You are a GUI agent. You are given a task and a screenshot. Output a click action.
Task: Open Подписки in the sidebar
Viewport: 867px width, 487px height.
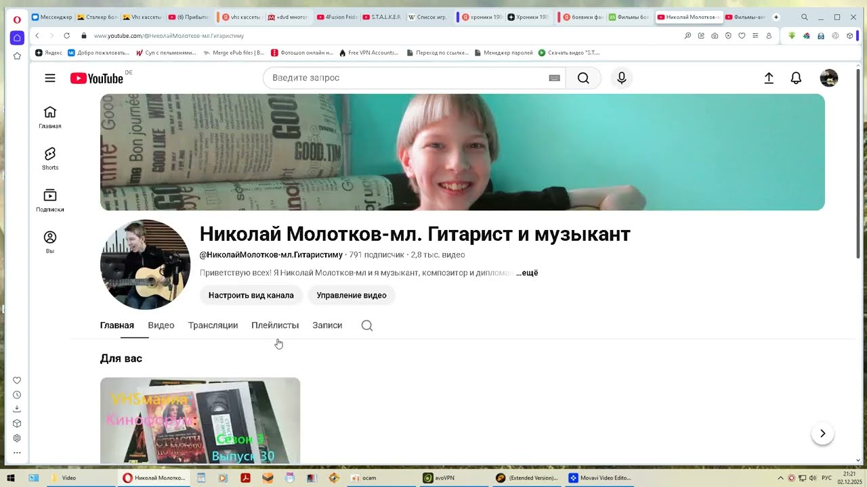[x=50, y=201]
